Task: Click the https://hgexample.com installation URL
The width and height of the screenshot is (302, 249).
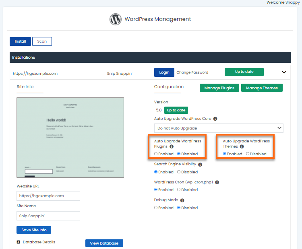Action: (35, 74)
